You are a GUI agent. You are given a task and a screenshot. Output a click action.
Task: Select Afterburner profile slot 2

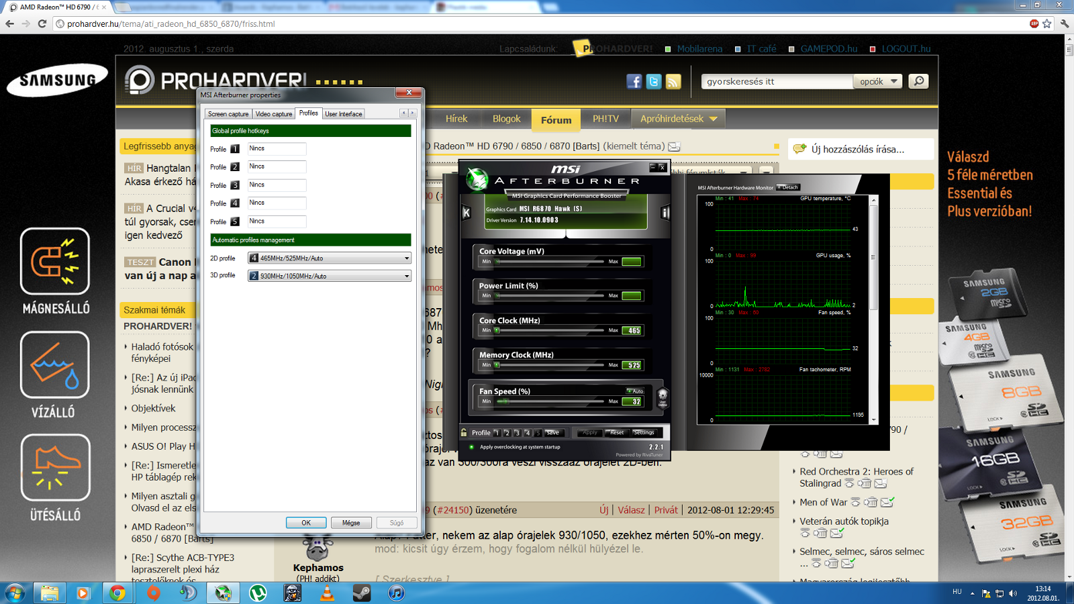click(x=507, y=433)
